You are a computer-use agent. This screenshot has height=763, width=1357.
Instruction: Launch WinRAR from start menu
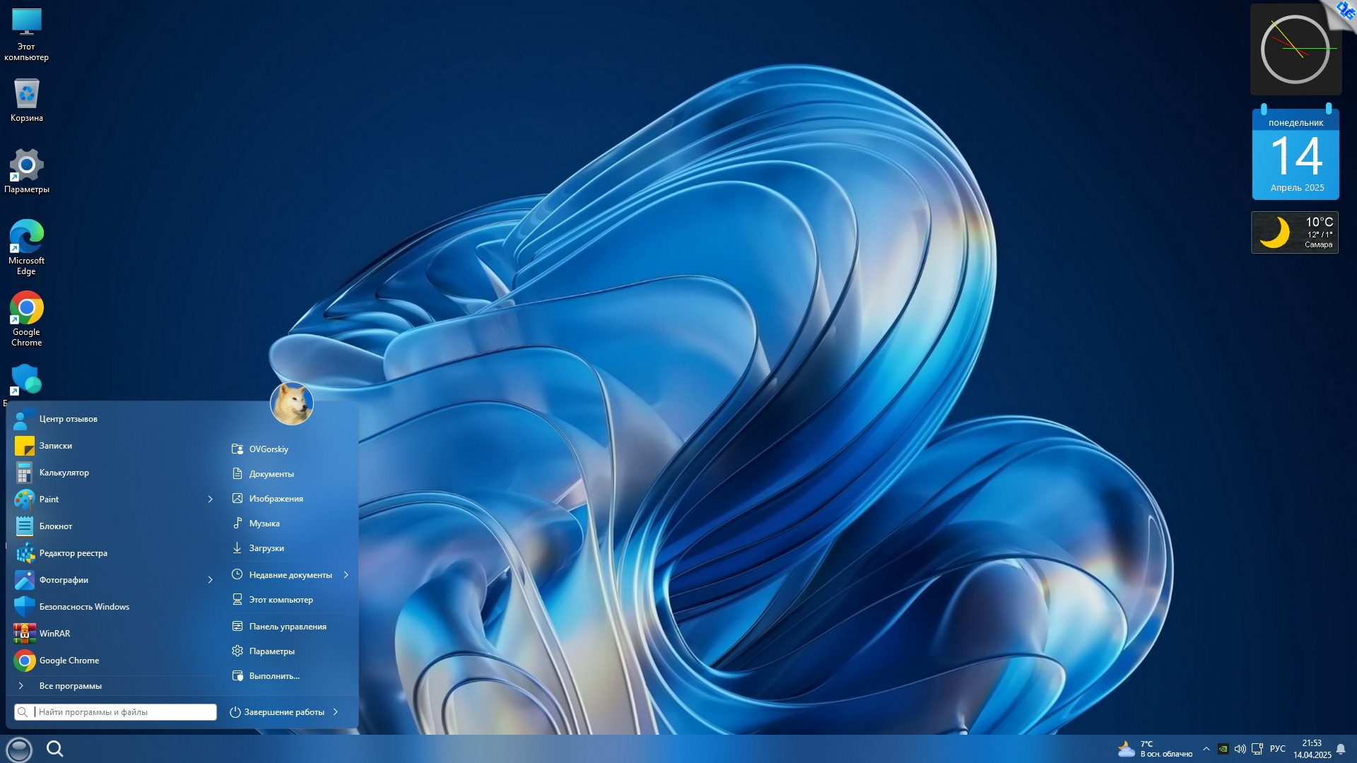pos(54,634)
